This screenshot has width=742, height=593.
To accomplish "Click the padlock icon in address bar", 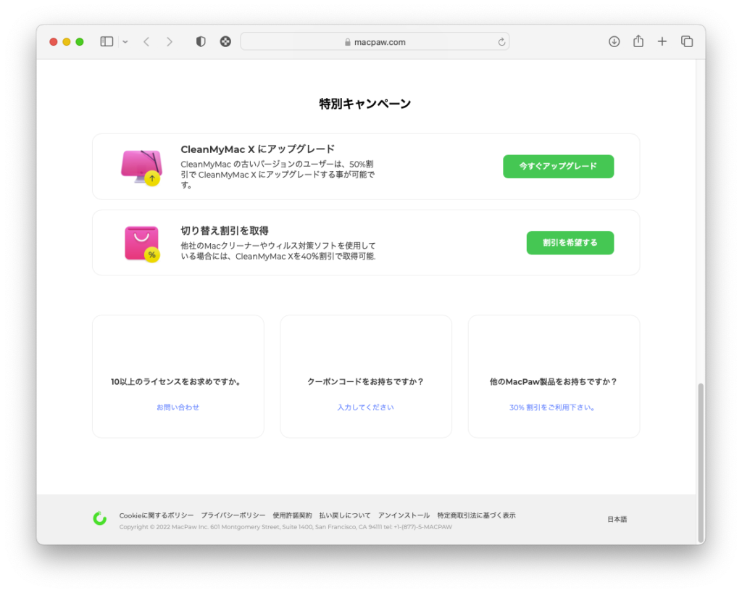I will click(348, 42).
